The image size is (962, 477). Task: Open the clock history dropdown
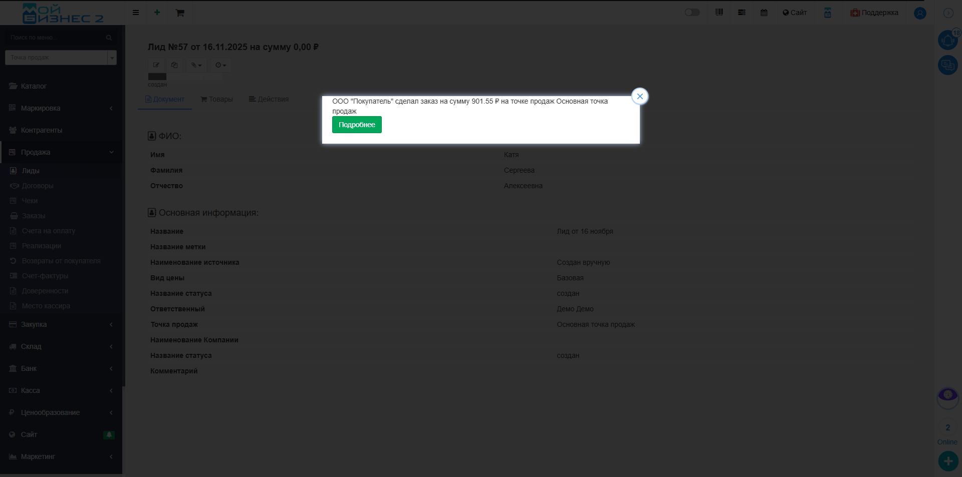[x=220, y=65]
